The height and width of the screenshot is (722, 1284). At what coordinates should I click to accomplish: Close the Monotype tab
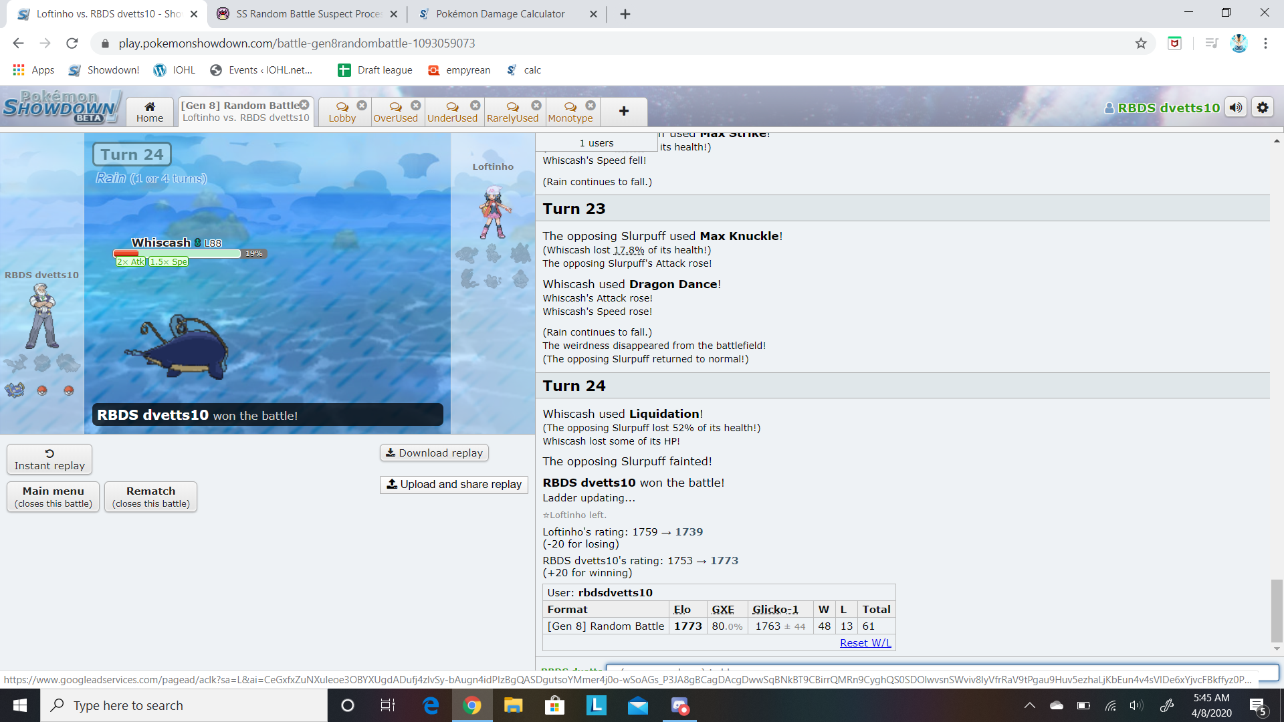click(591, 105)
